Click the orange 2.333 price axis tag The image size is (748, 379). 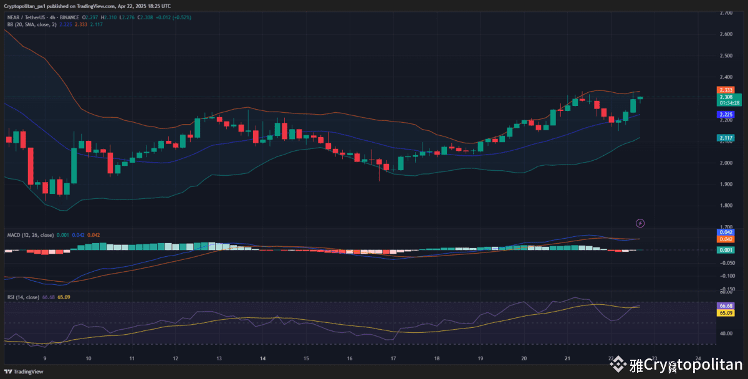tap(725, 90)
